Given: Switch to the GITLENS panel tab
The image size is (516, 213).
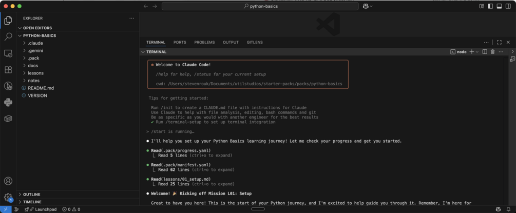Looking at the screenshot, I should 255,43.
